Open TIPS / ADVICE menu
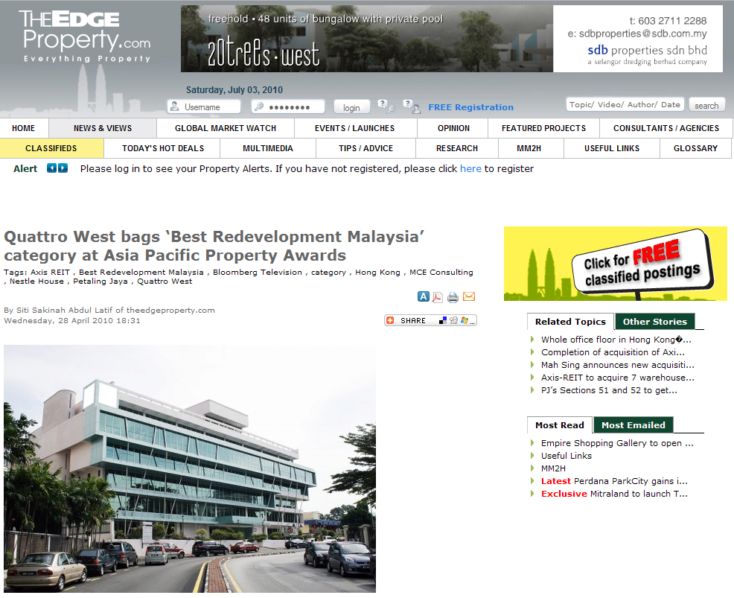The image size is (734, 598). [366, 148]
